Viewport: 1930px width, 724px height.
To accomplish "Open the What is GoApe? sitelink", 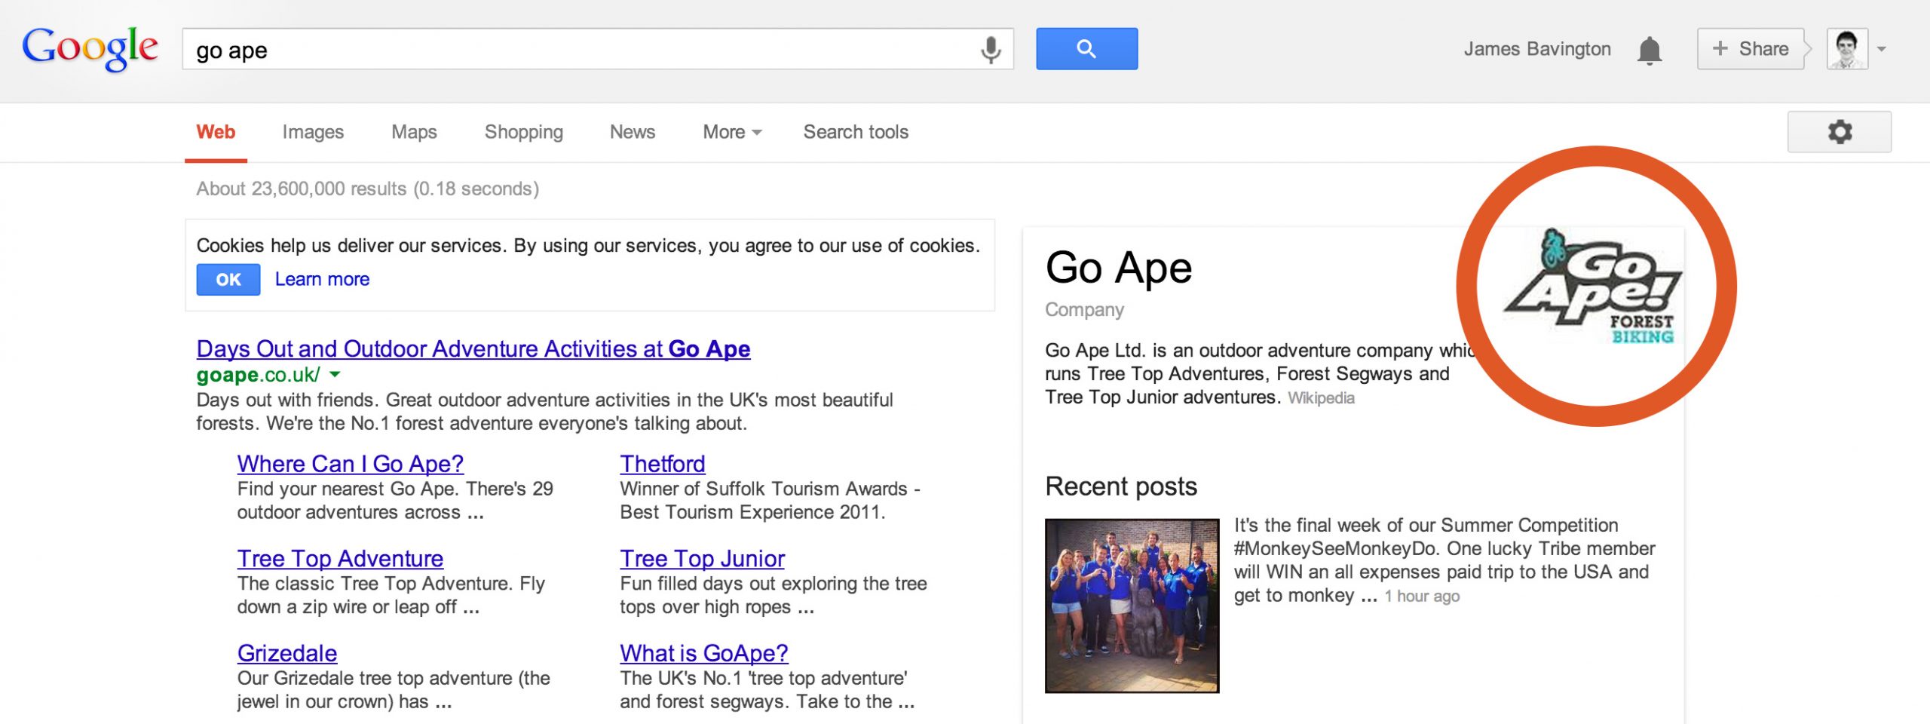I will click(704, 653).
